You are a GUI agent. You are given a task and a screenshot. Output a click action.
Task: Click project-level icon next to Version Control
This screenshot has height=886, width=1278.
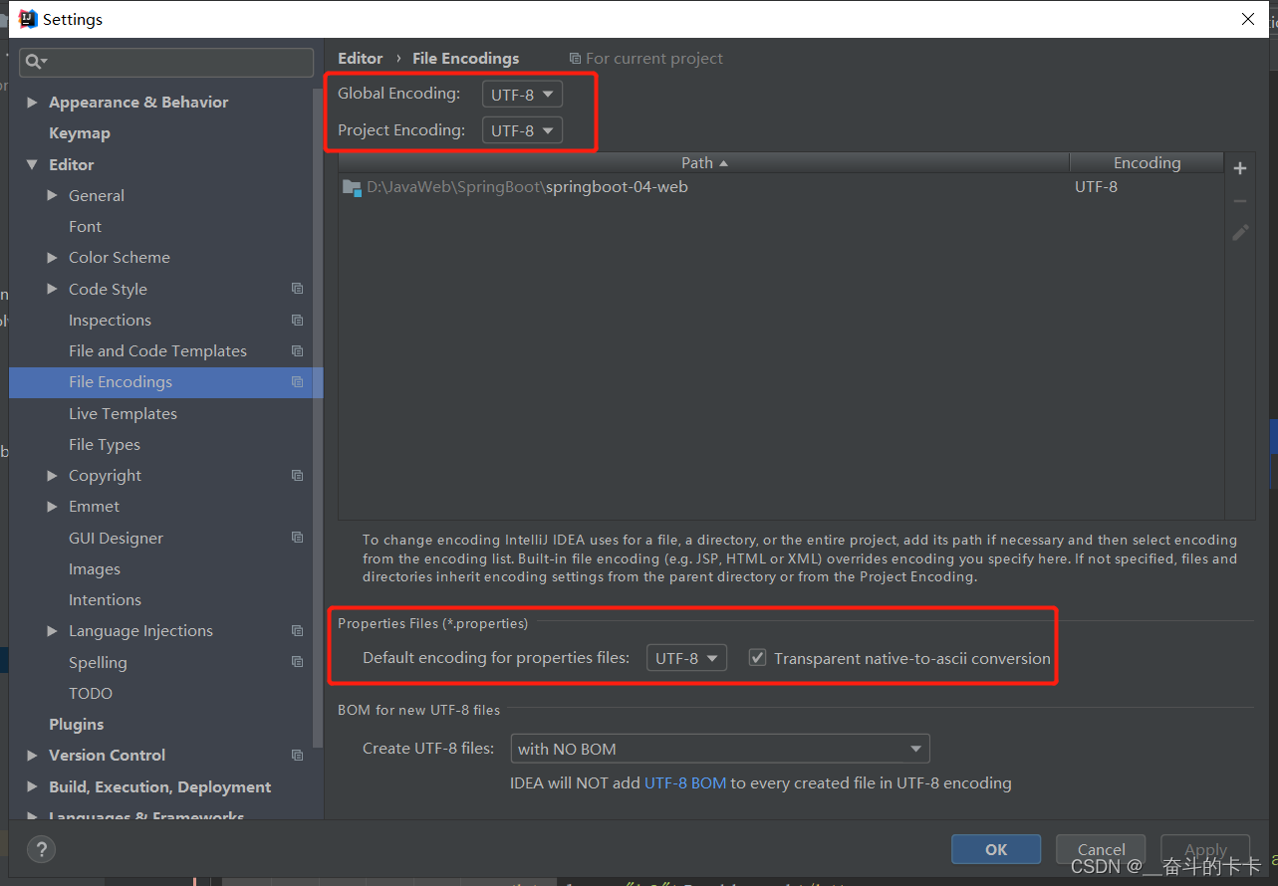tap(297, 755)
